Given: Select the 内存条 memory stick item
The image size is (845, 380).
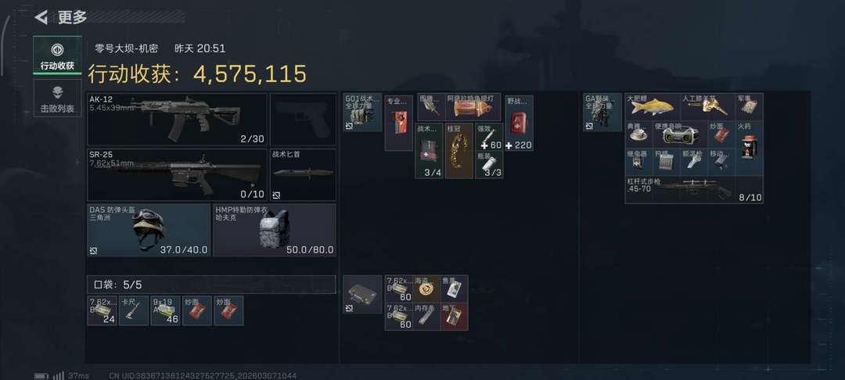Looking at the screenshot, I should (426, 317).
